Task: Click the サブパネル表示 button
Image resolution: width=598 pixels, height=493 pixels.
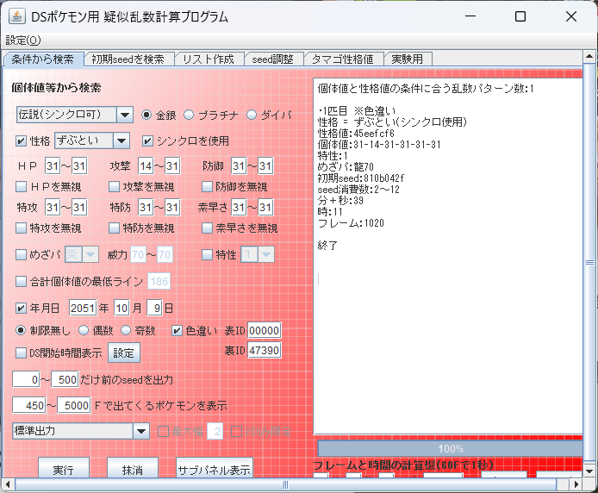Action: coord(215,469)
